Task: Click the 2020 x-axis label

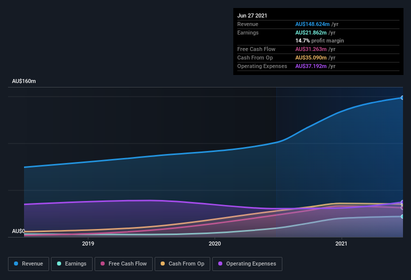Action: [215, 243]
